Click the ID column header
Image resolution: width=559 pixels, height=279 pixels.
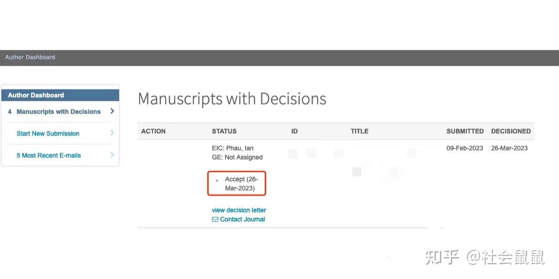(294, 131)
